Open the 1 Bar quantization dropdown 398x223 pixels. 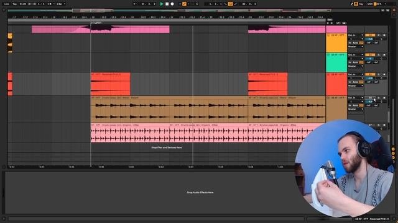[x=60, y=4]
